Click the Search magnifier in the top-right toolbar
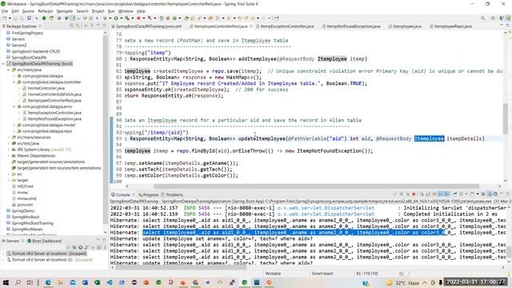Viewport: 512px width, 288px height. [482, 18]
